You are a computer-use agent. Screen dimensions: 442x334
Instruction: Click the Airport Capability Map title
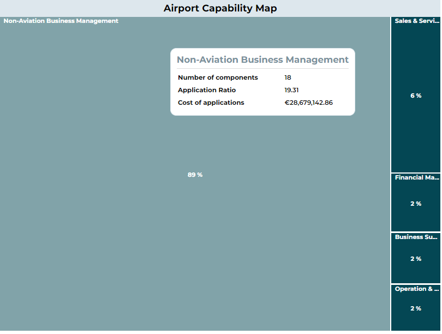coord(220,8)
